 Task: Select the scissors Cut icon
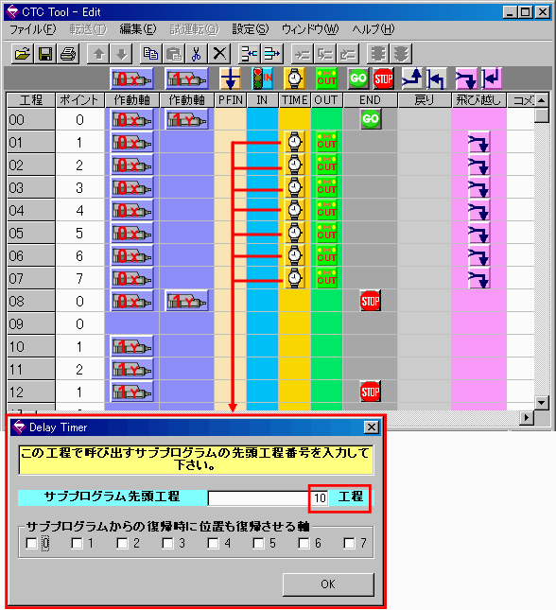point(197,54)
